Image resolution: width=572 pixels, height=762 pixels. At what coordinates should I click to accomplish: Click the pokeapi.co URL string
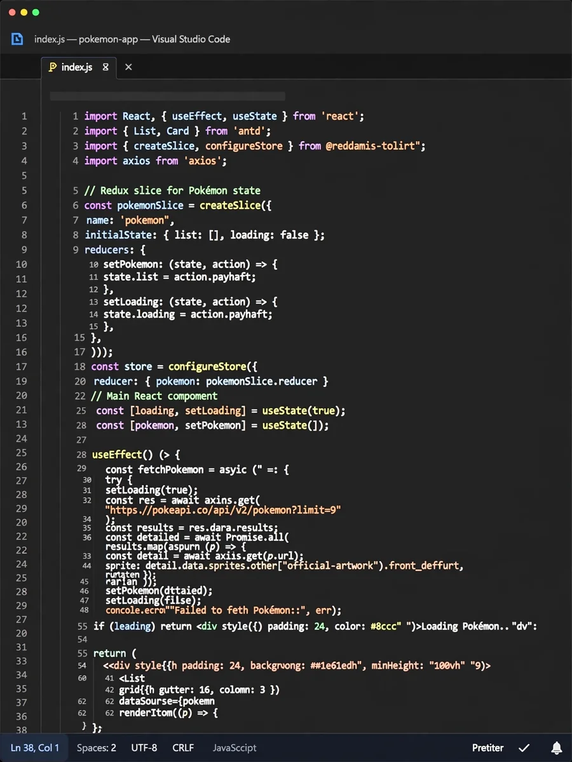pos(224,510)
